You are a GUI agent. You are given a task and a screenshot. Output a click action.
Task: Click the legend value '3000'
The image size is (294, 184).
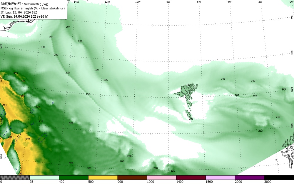click(268, 182)
